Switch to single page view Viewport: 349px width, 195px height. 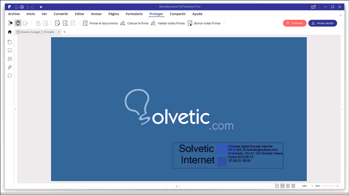point(277,186)
